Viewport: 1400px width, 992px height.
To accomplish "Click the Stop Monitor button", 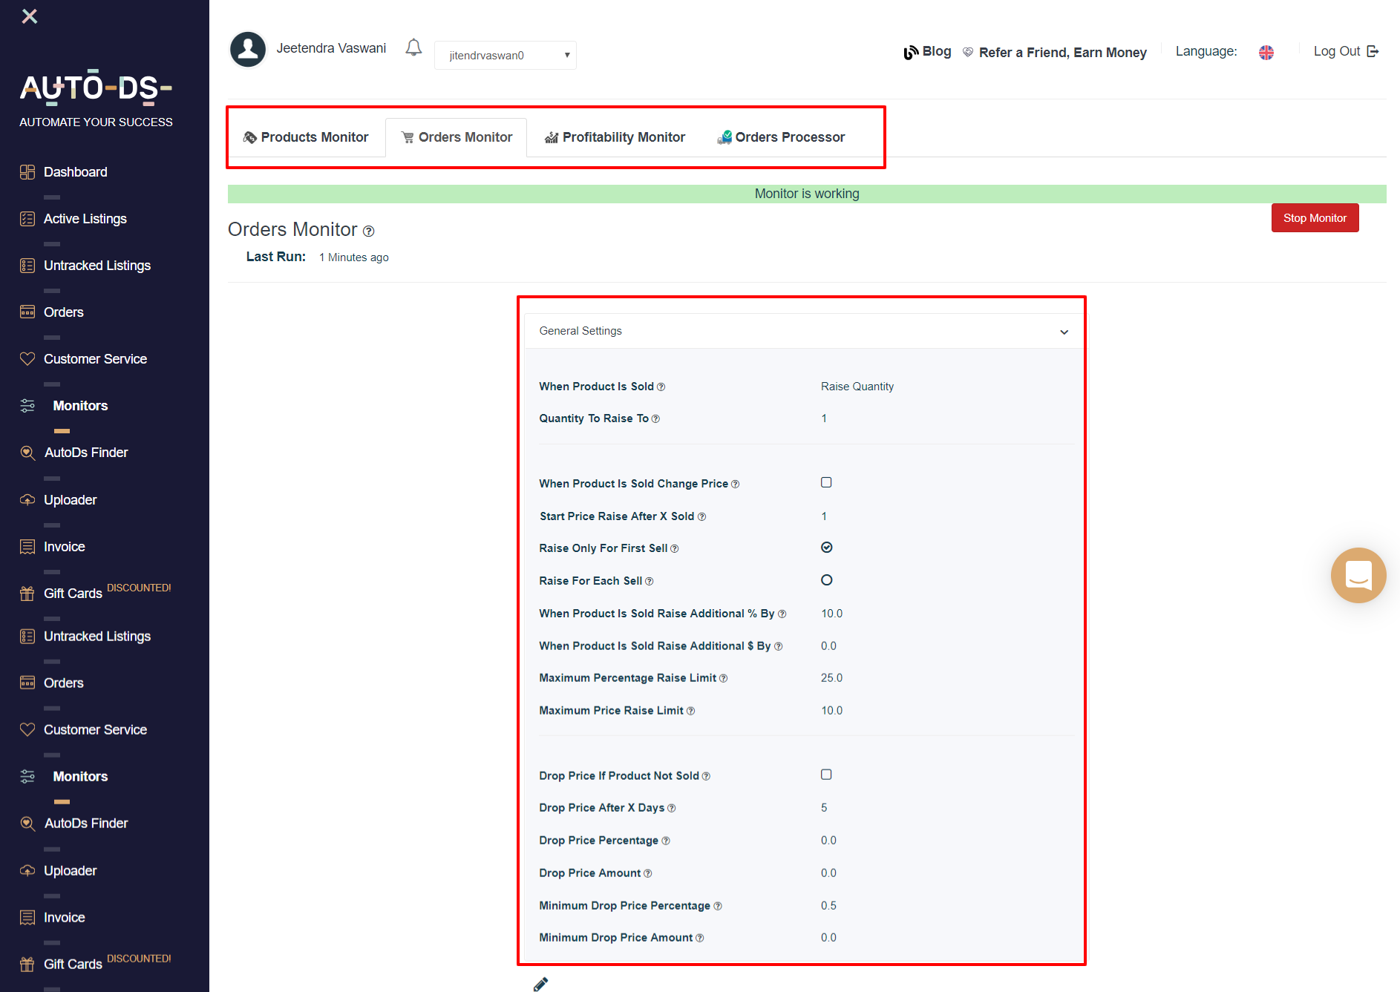I will pyautogui.click(x=1315, y=217).
